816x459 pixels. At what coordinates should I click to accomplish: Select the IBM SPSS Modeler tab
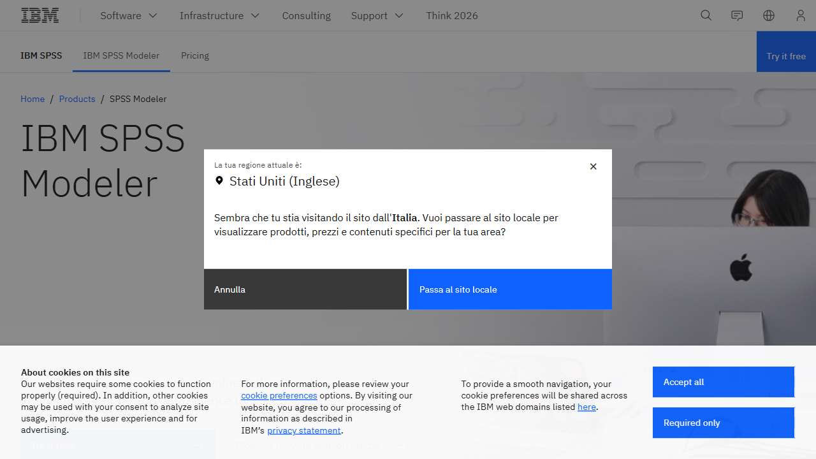click(121, 55)
